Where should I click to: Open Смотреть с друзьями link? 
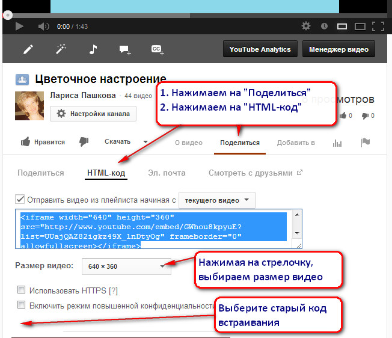[256, 173]
